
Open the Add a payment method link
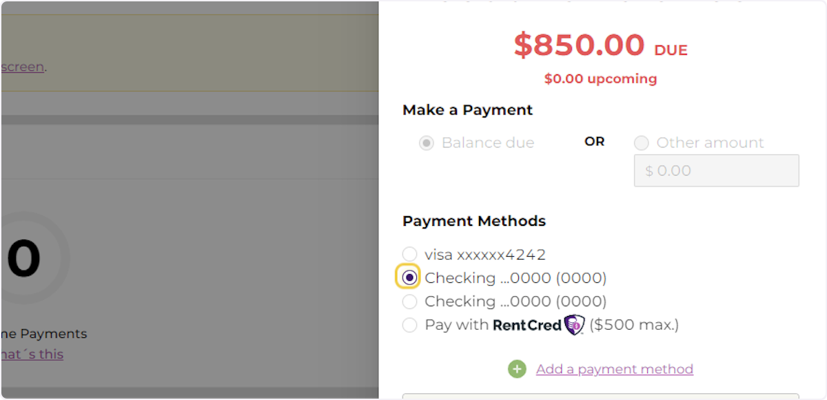(614, 369)
